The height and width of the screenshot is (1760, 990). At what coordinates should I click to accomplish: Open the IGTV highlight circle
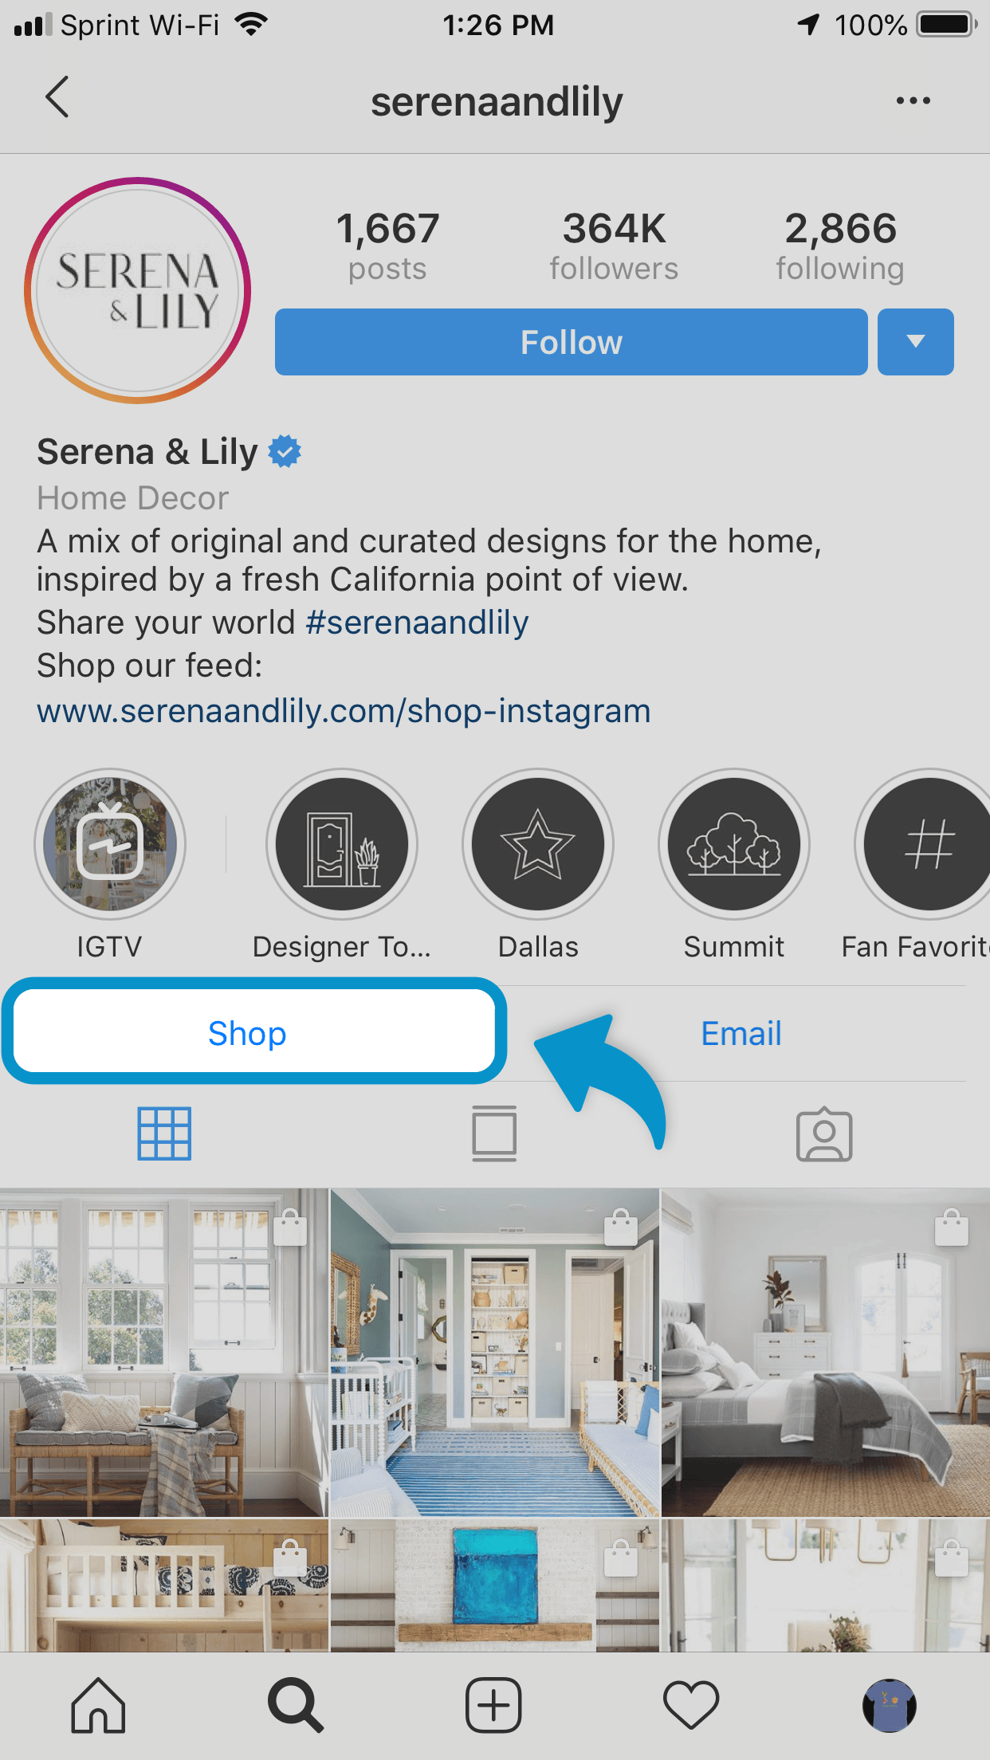click(110, 843)
